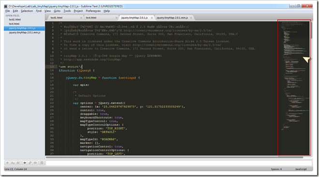Open the Help menu

pos(107,11)
